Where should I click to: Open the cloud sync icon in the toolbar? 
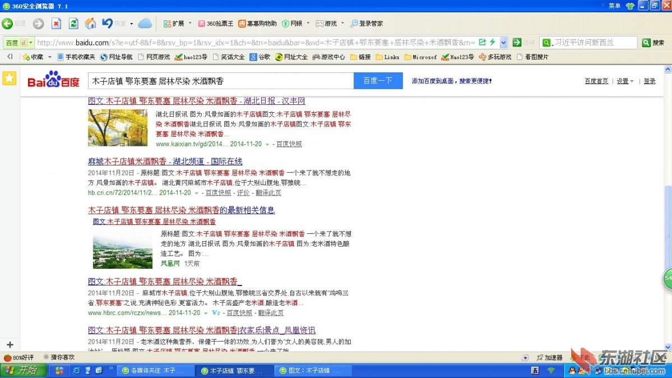click(x=145, y=24)
